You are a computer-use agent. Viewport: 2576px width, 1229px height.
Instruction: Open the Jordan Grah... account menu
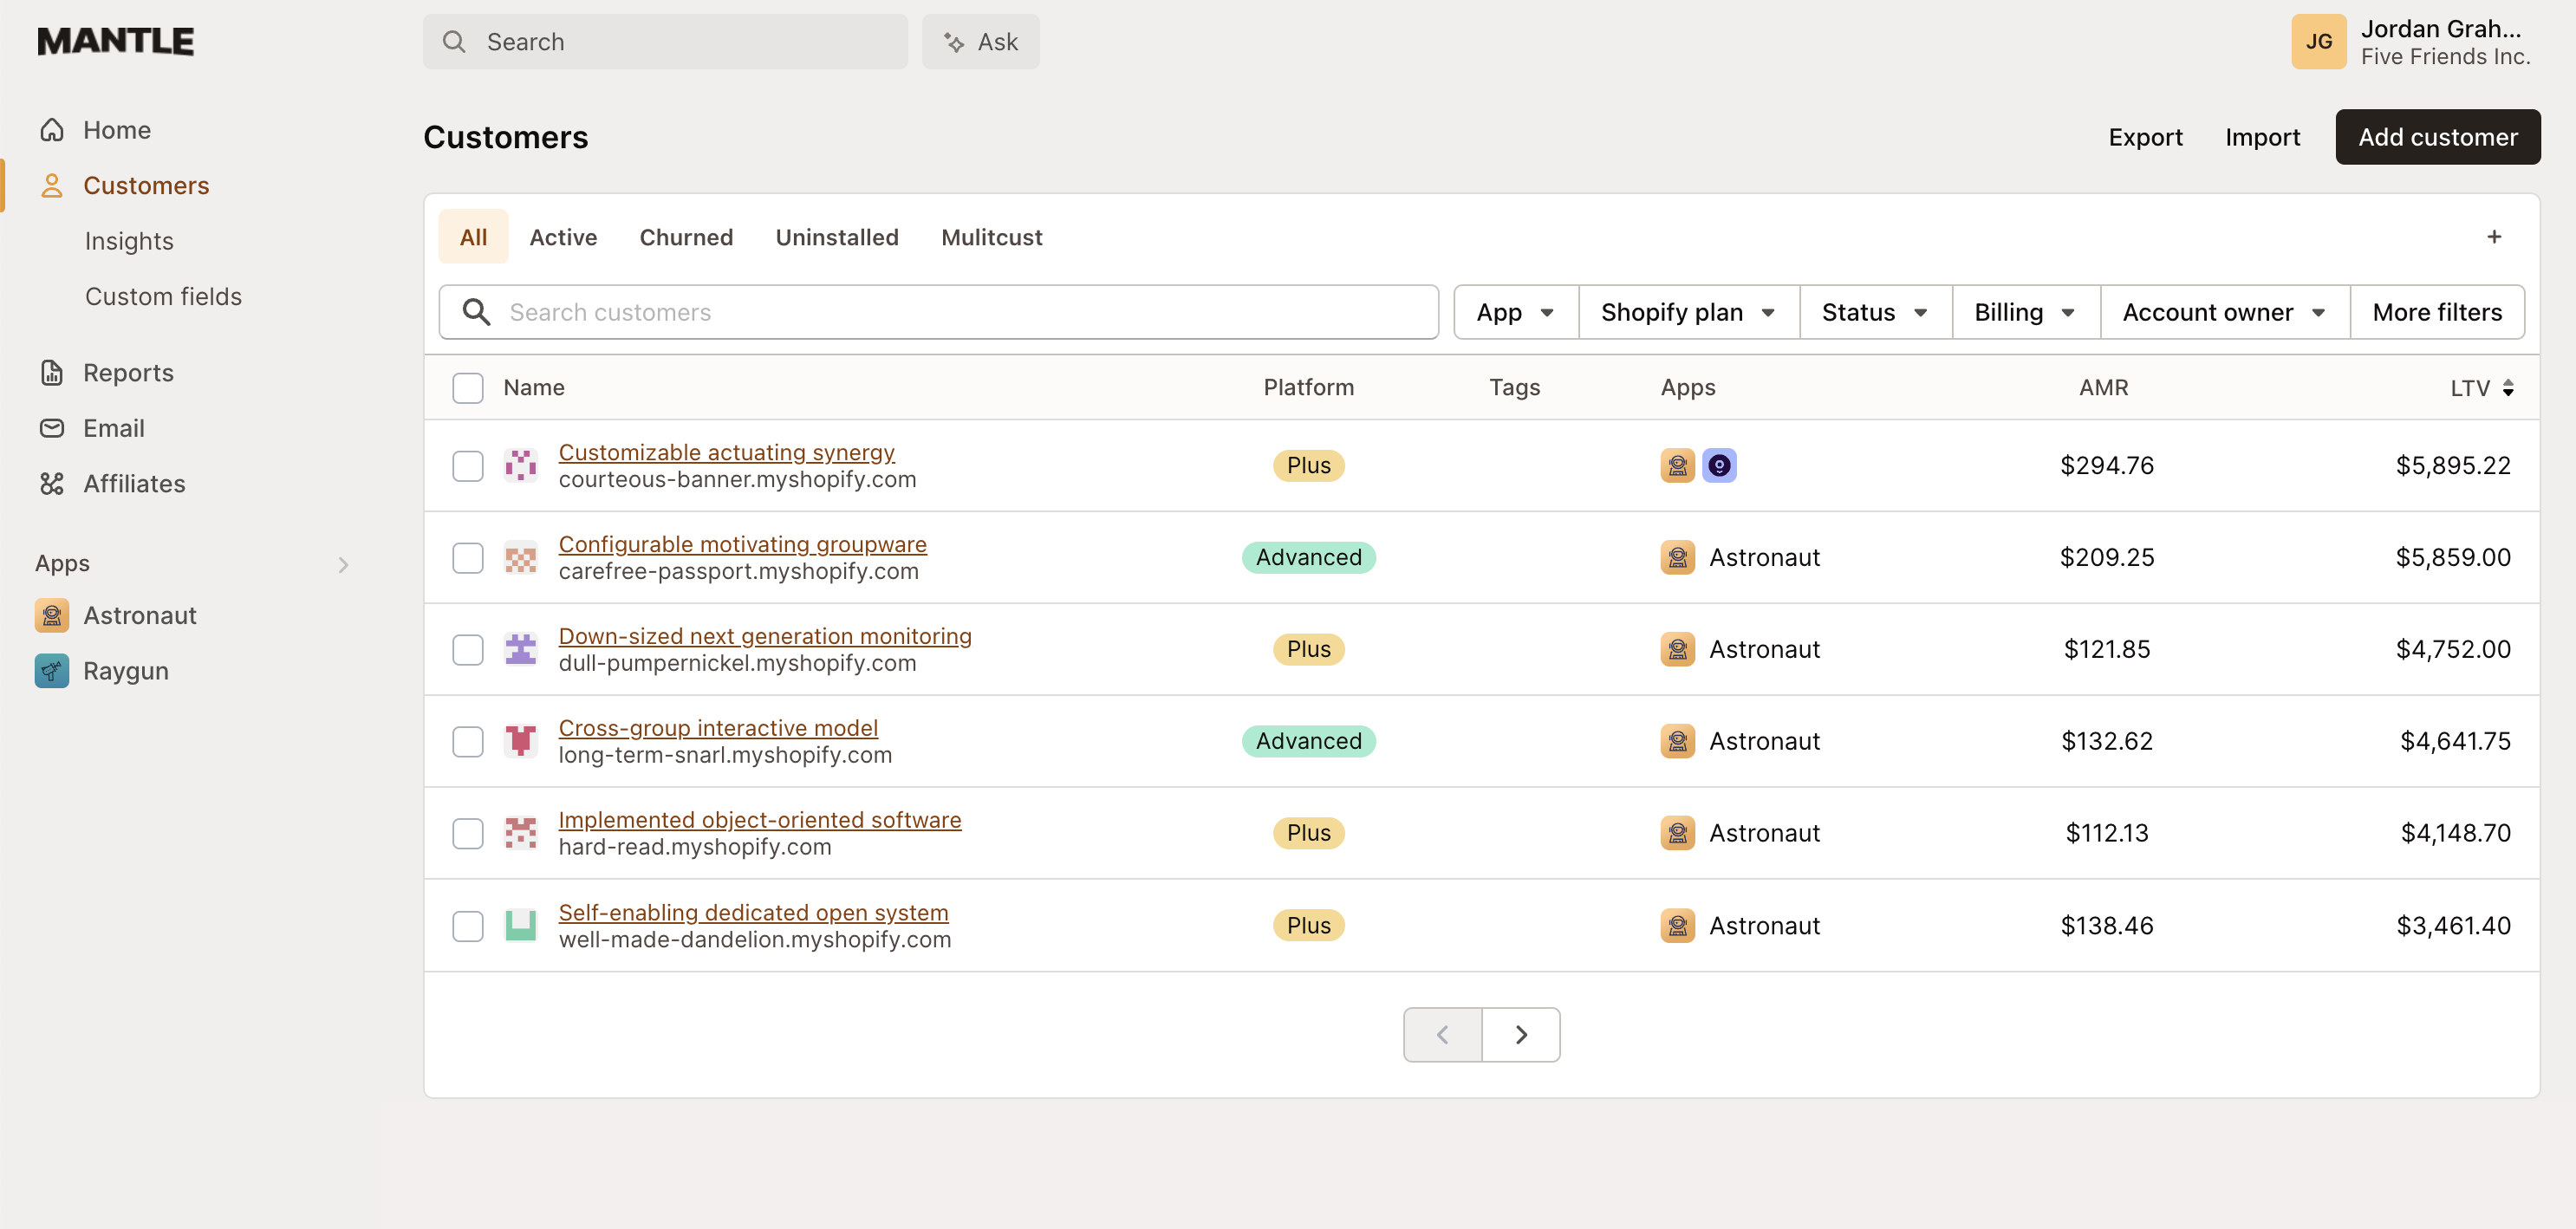(x=2411, y=42)
